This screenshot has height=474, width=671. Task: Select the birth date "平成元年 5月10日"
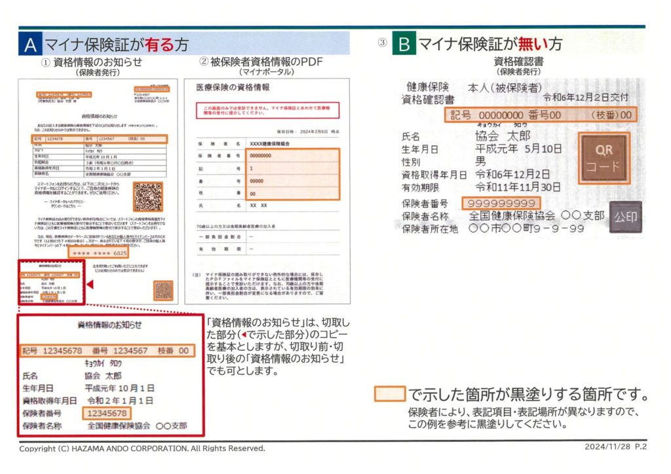click(518, 149)
